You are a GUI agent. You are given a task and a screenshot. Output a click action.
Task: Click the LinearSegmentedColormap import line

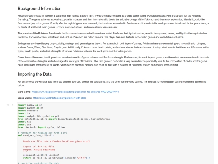tap(64, 119)
